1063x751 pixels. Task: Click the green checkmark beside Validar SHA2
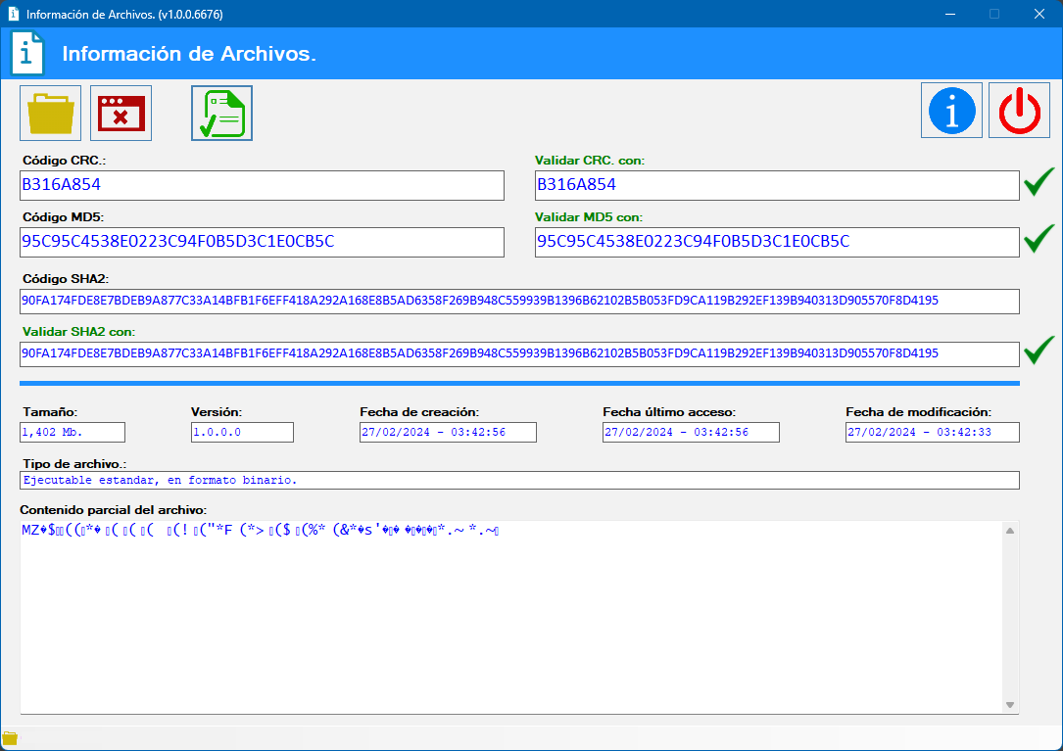click(1039, 351)
